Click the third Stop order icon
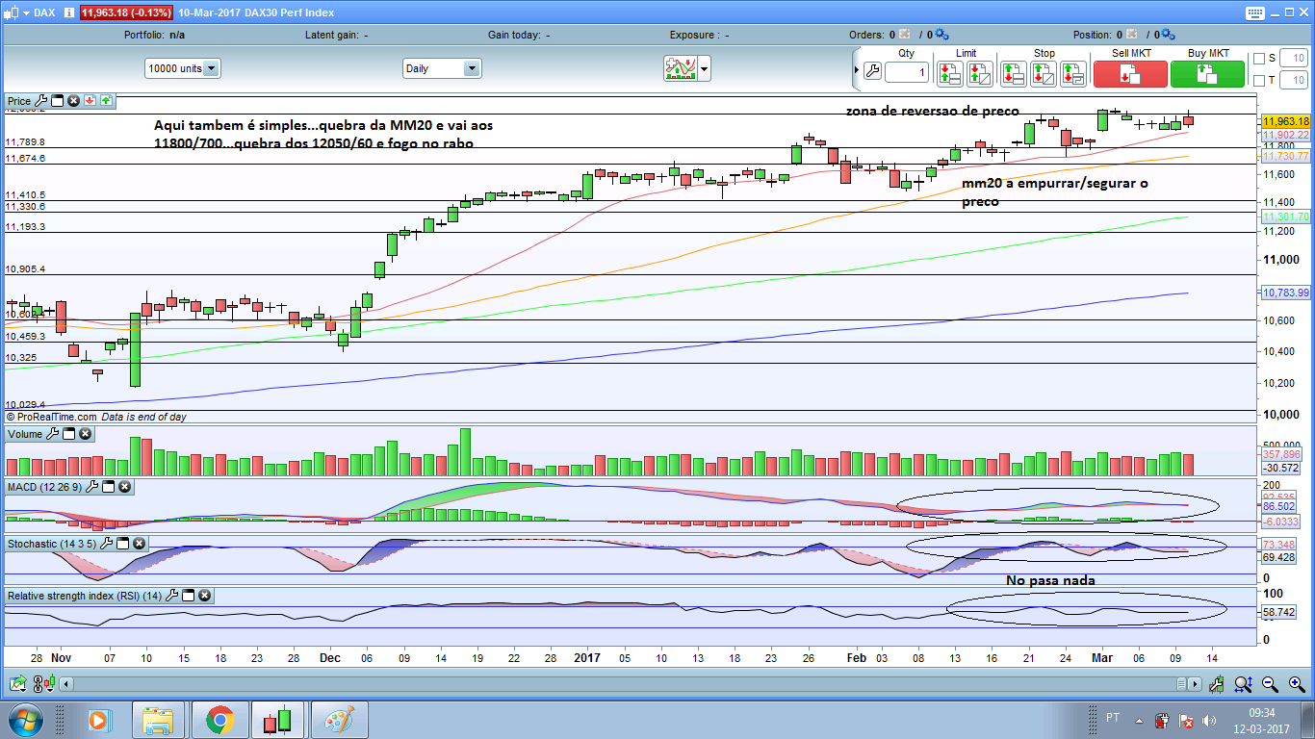The height and width of the screenshot is (739, 1315). pos(1073,73)
